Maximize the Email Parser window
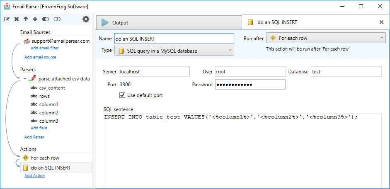This screenshot has width=390, height=189. point(361,7)
